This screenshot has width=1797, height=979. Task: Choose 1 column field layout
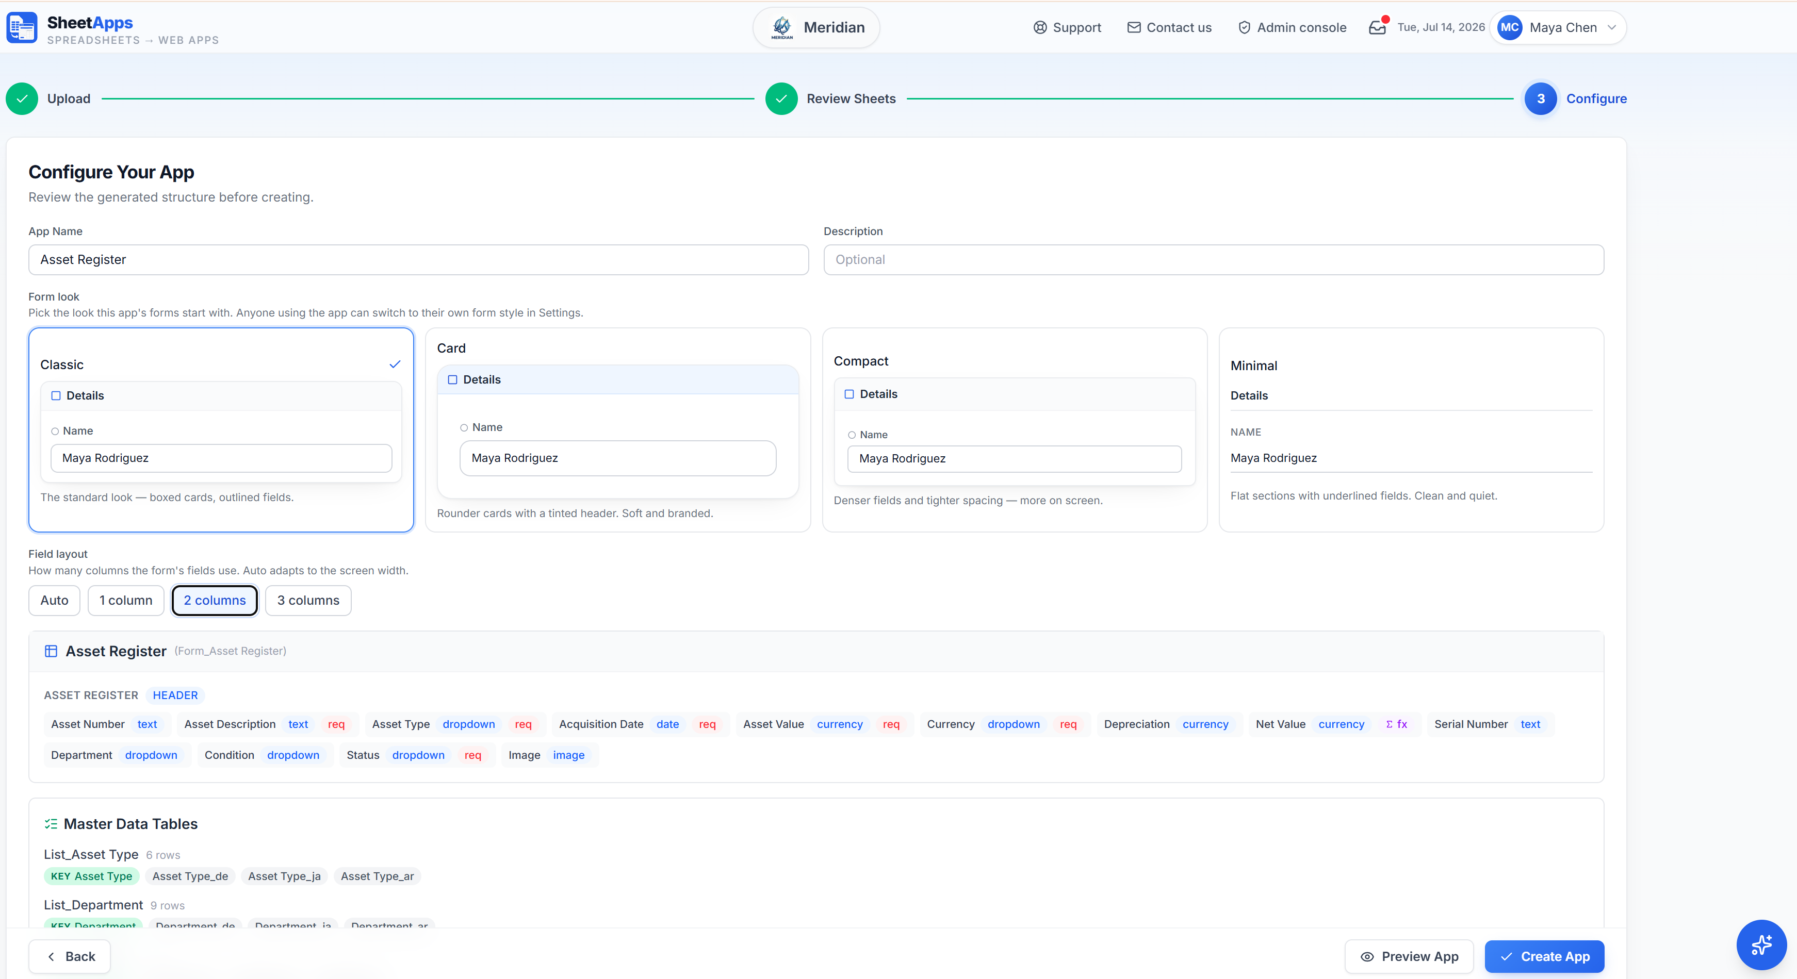(x=125, y=600)
